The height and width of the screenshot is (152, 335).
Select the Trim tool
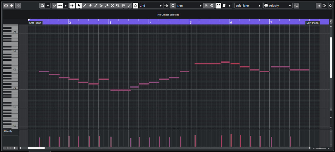(96, 6)
